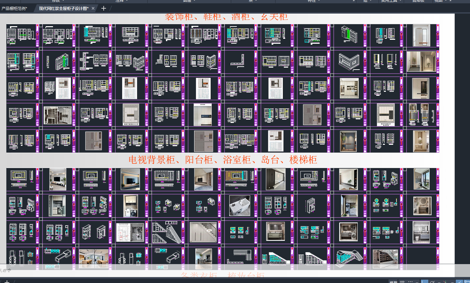Open a new drawing tab with plus
This screenshot has width=470, height=283.
click(104, 8)
